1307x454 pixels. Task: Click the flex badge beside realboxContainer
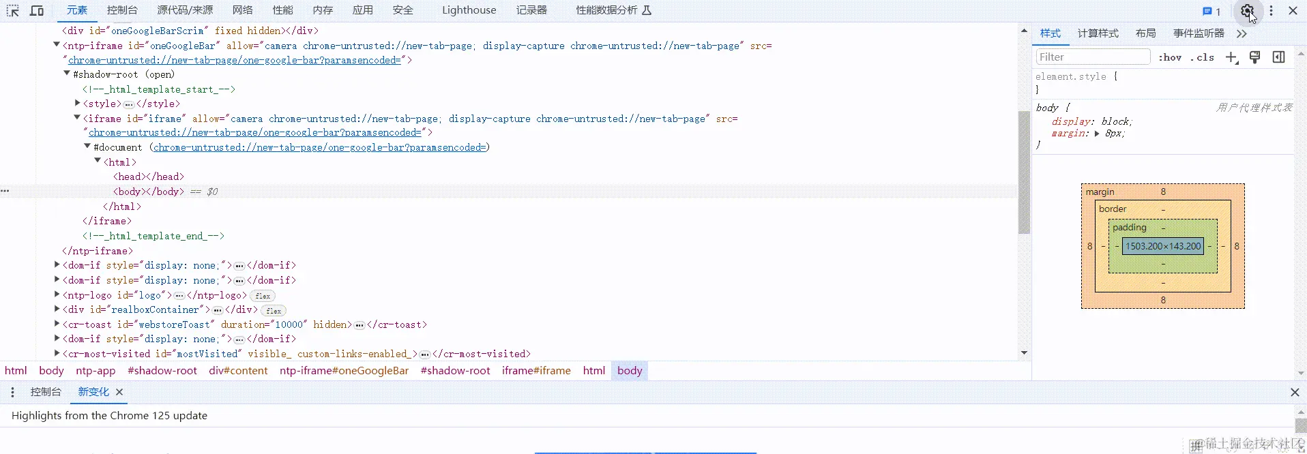pos(274,311)
